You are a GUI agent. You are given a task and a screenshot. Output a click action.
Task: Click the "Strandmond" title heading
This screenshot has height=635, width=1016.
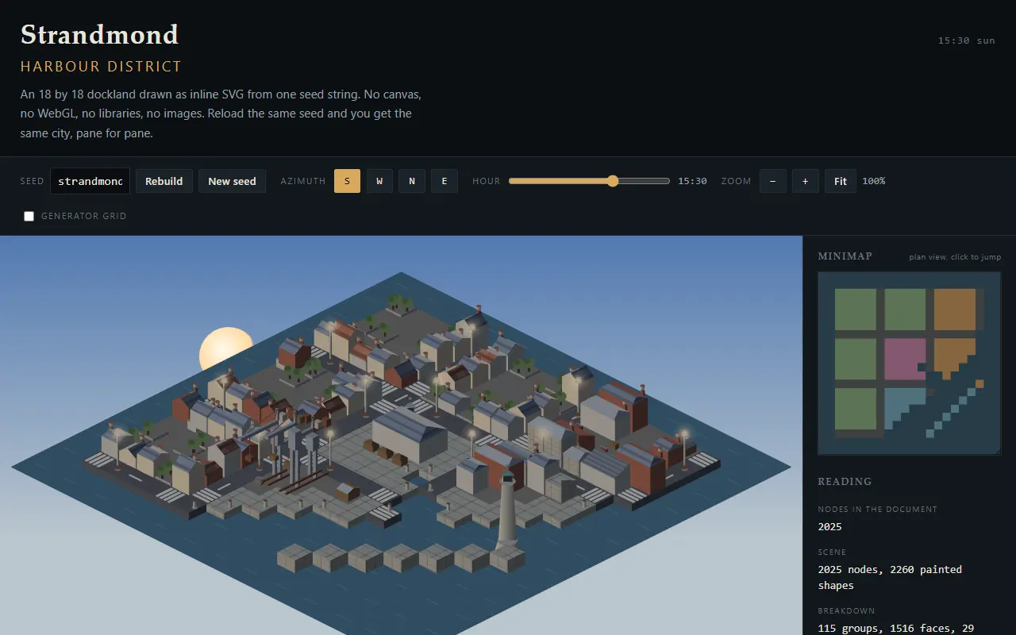(99, 35)
